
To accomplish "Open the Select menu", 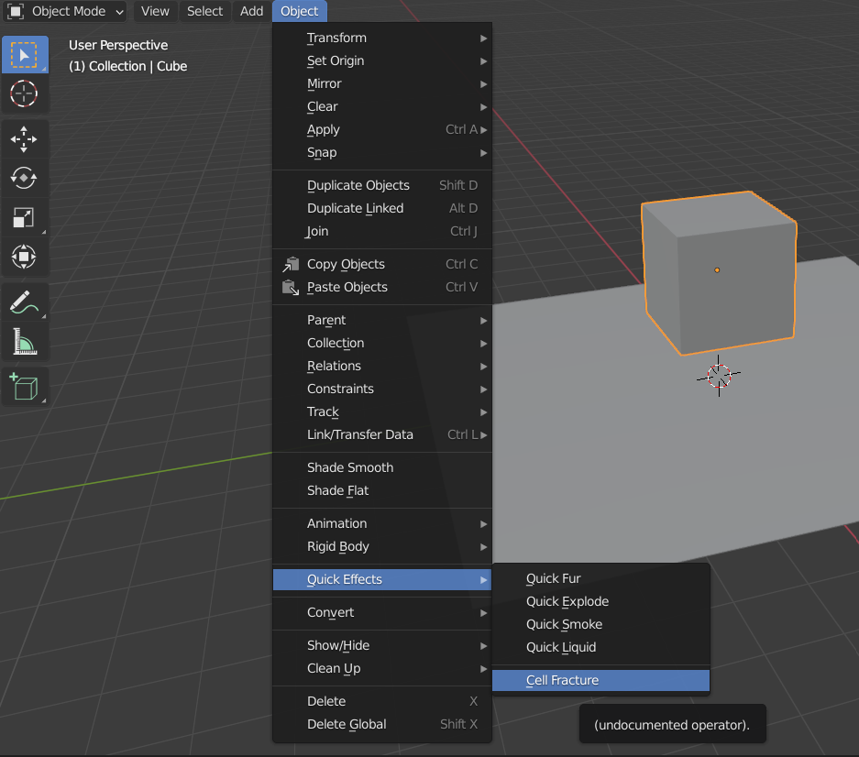I will [x=204, y=11].
